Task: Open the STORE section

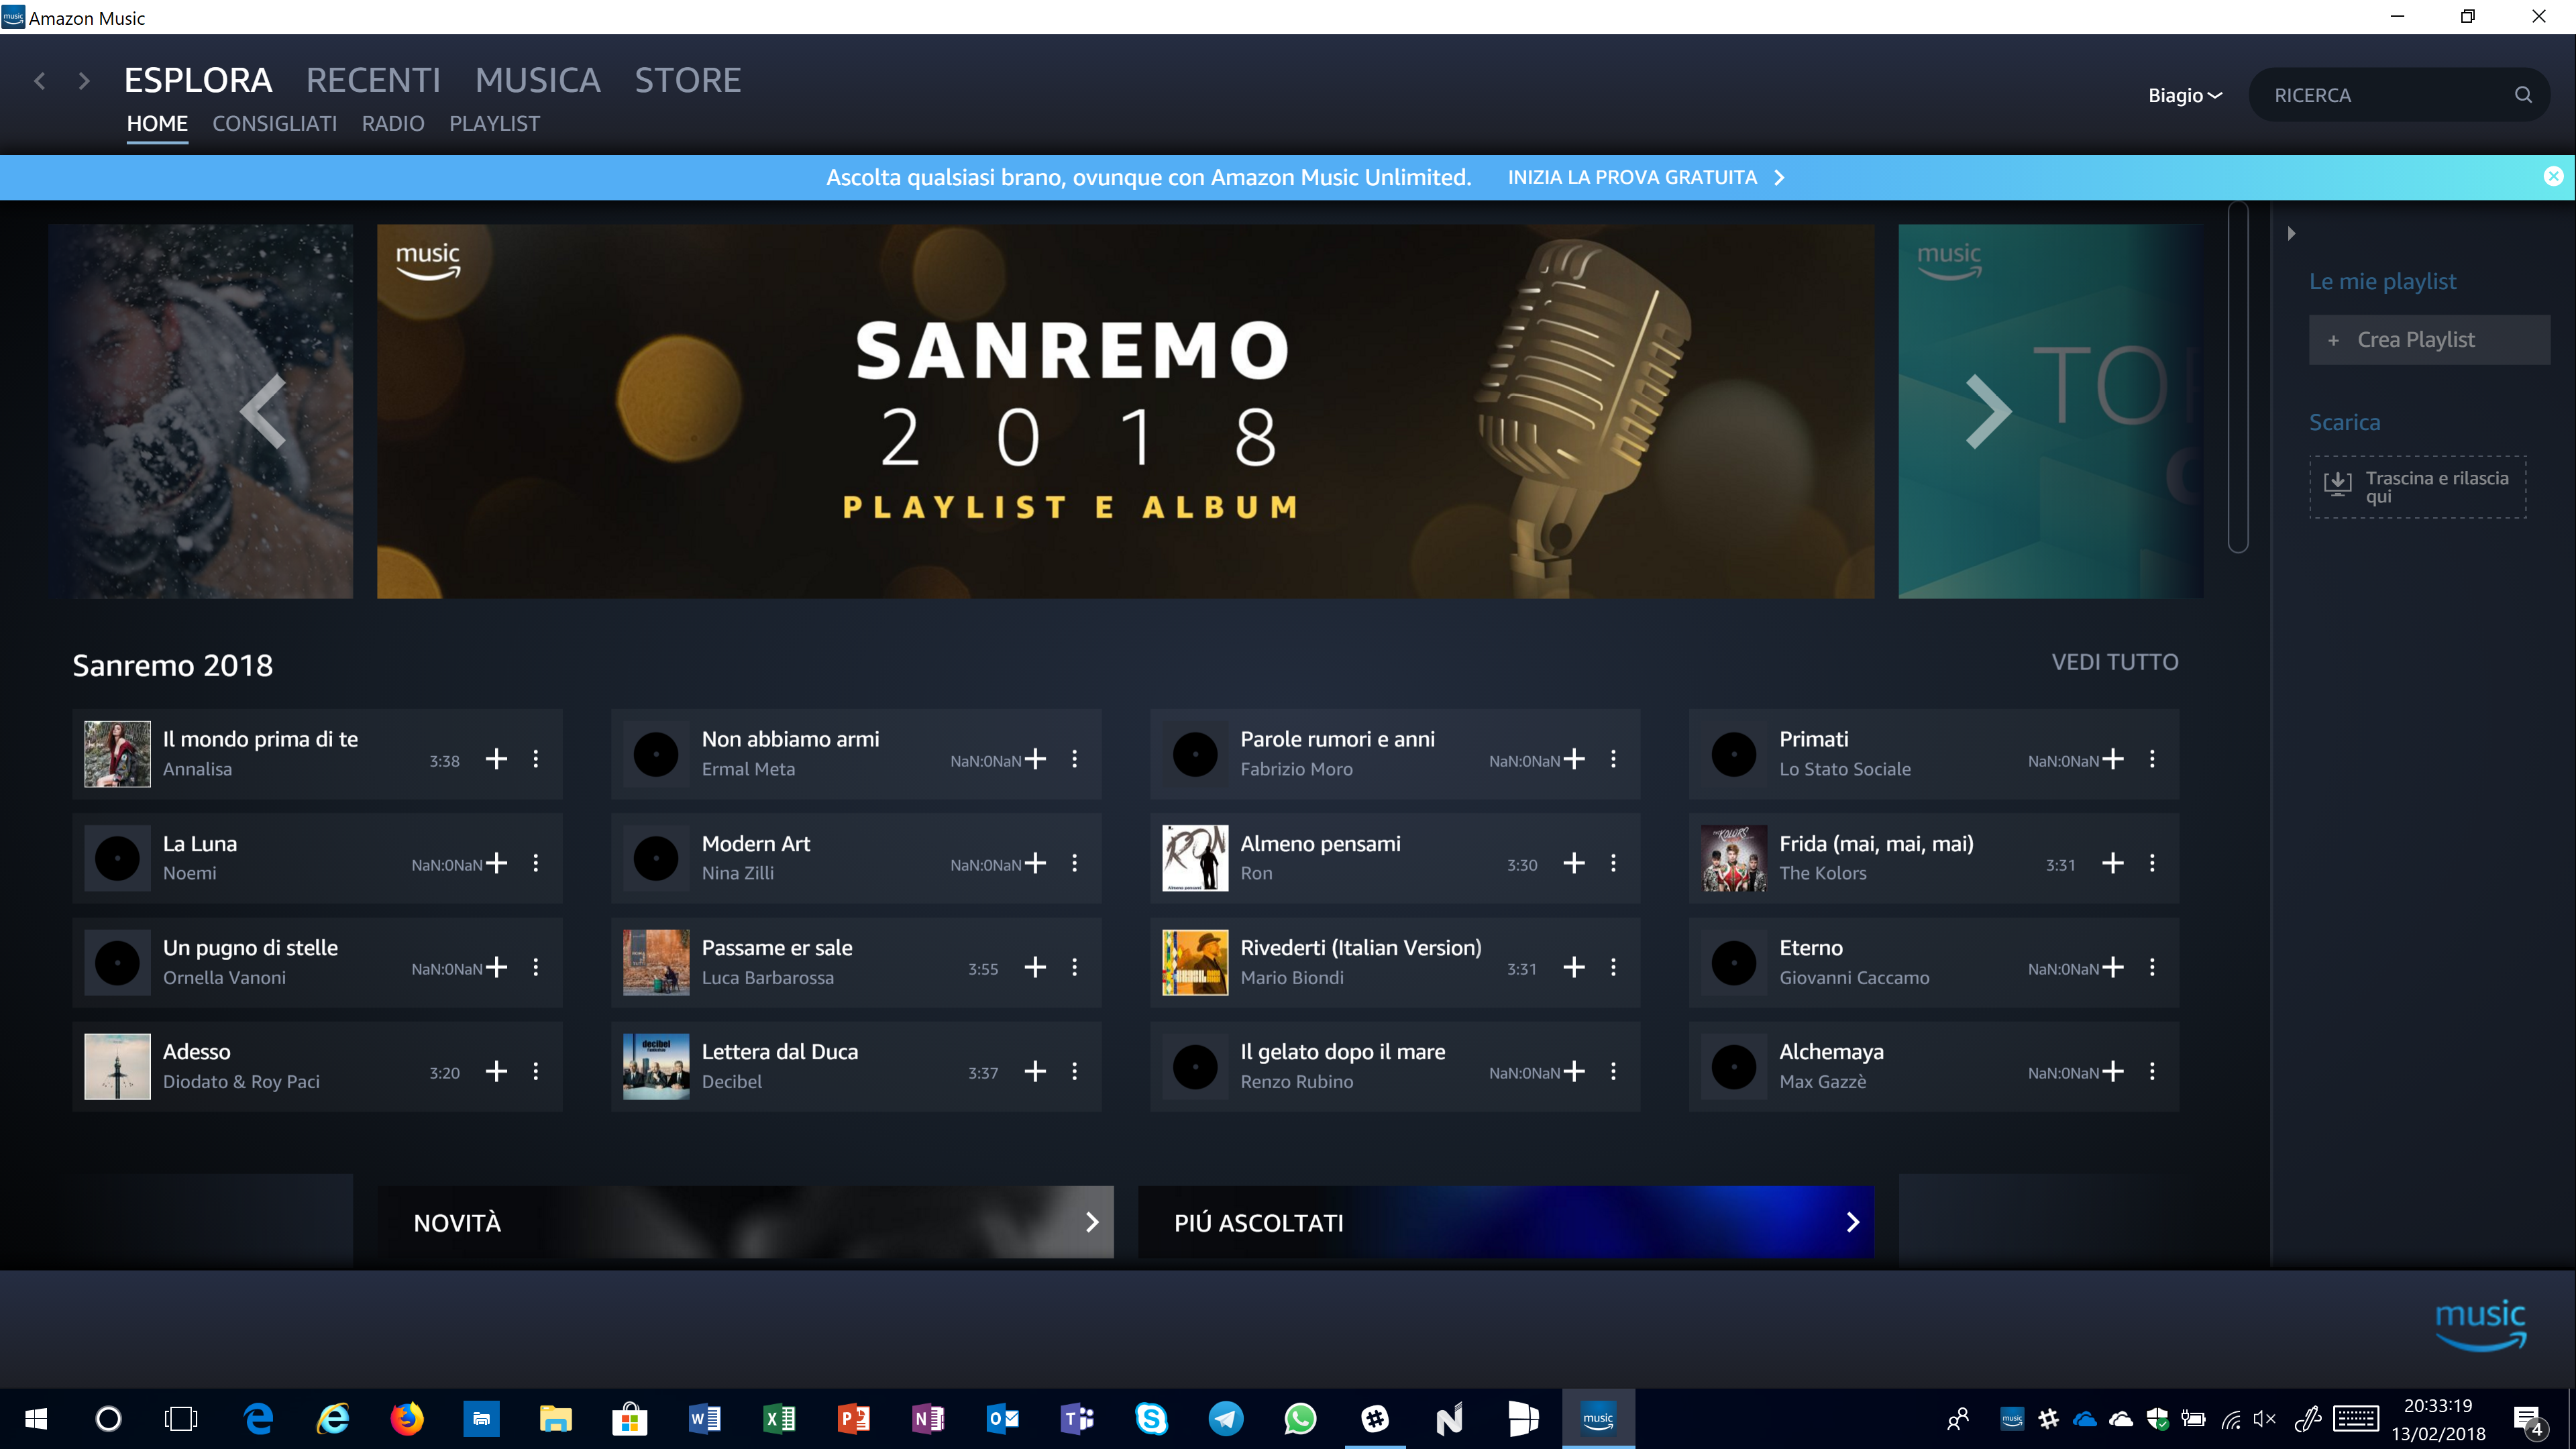Action: [x=688, y=80]
